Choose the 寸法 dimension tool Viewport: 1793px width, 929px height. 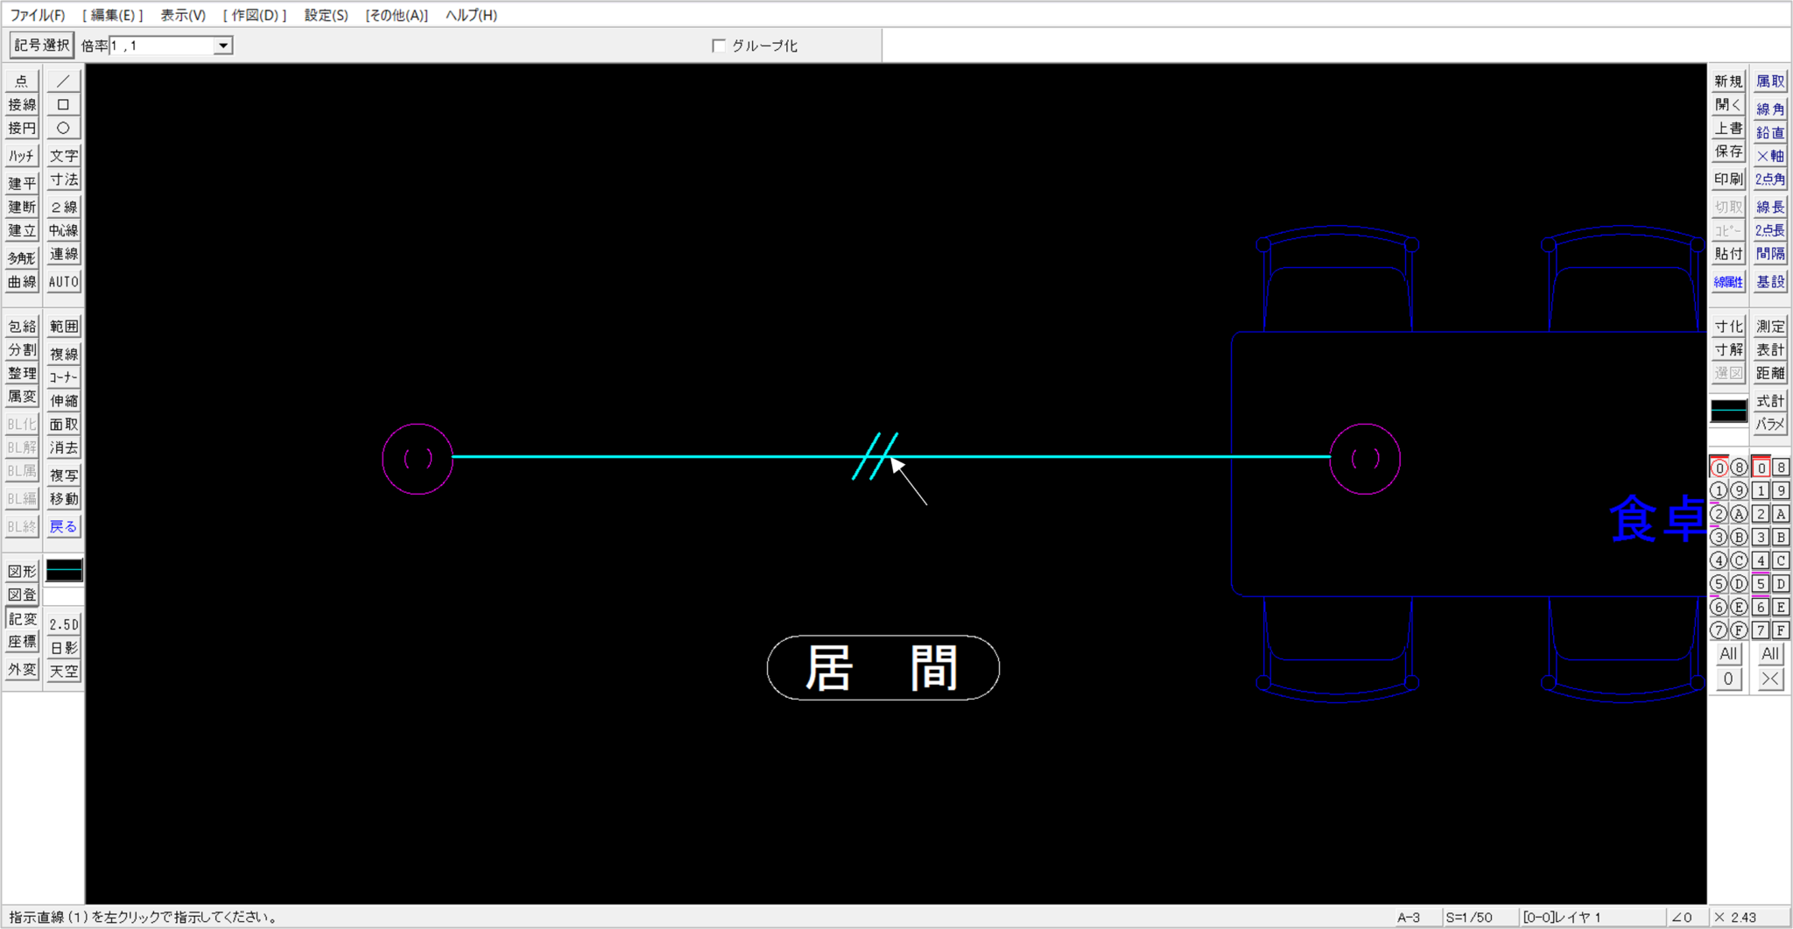click(x=63, y=180)
